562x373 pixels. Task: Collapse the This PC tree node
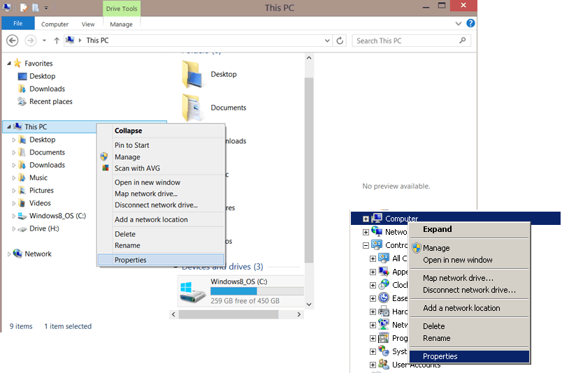(9, 127)
